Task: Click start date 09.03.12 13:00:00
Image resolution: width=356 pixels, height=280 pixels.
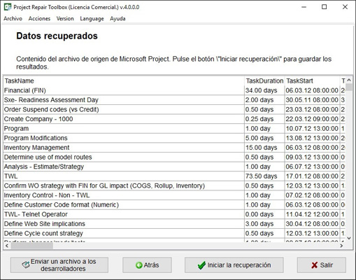Action: 313,157
